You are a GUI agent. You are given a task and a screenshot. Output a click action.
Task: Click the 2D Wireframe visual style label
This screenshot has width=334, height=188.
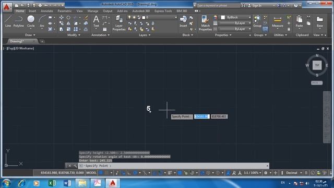[x=24, y=49]
